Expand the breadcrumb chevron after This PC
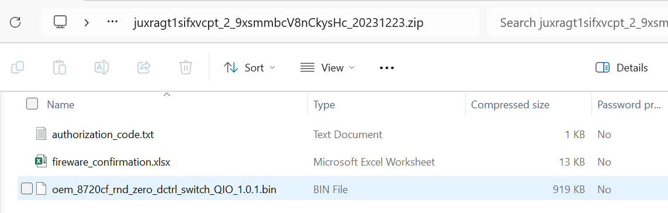 pyautogui.click(x=86, y=22)
